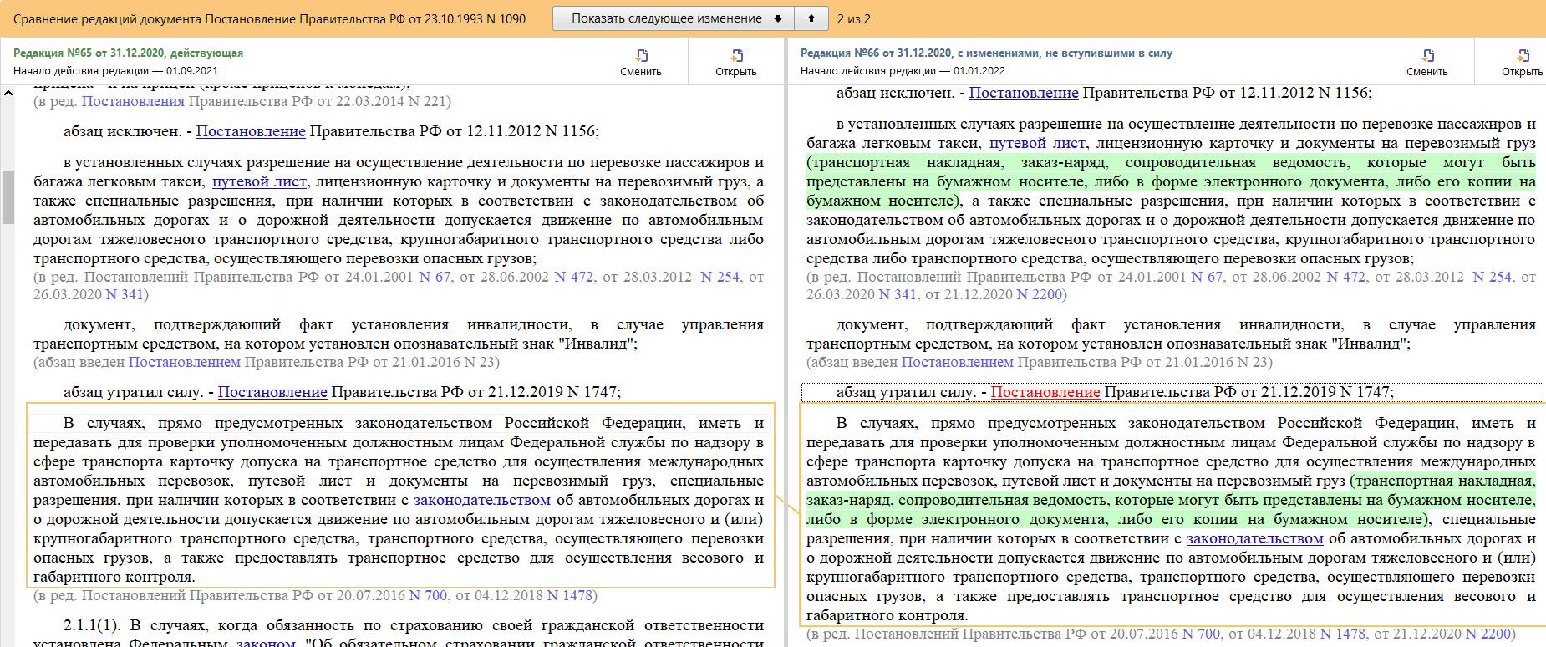Viewport: 1546px width, 647px height.
Task: Click the paragraph starting '2.1.1(1). В случаях, когда обязанность'
Action: click(x=399, y=634)
